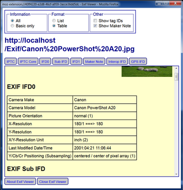The width and height of the screenshot is (183, 190).
Task: Select the Y/Cb/Cr Positioning label cell
Action: (x=40, y=156)
